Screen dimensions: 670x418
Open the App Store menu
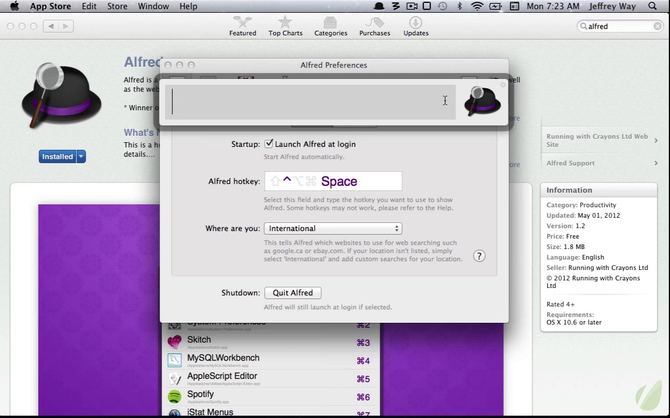click(x=51, y=6)
